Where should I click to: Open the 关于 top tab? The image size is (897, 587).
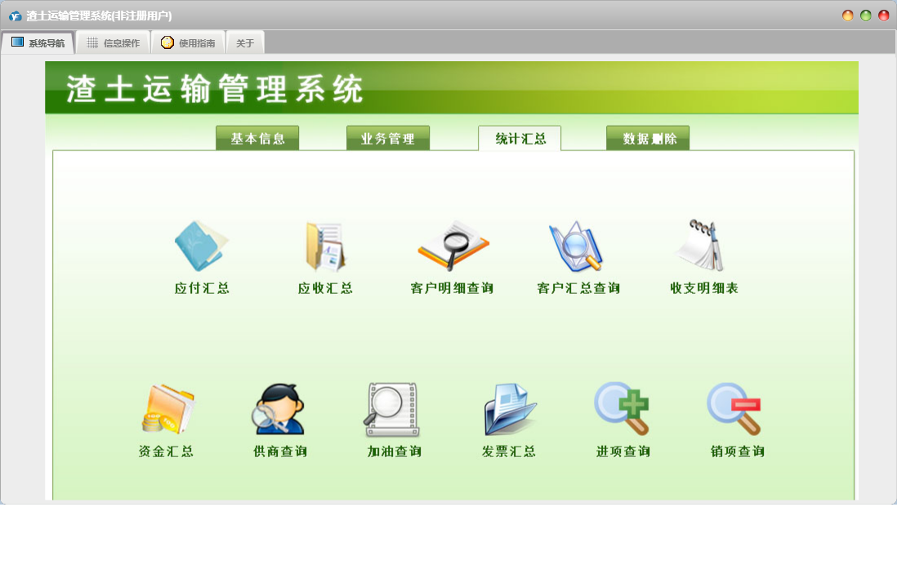pyautogui.click(x=245, y=43)
